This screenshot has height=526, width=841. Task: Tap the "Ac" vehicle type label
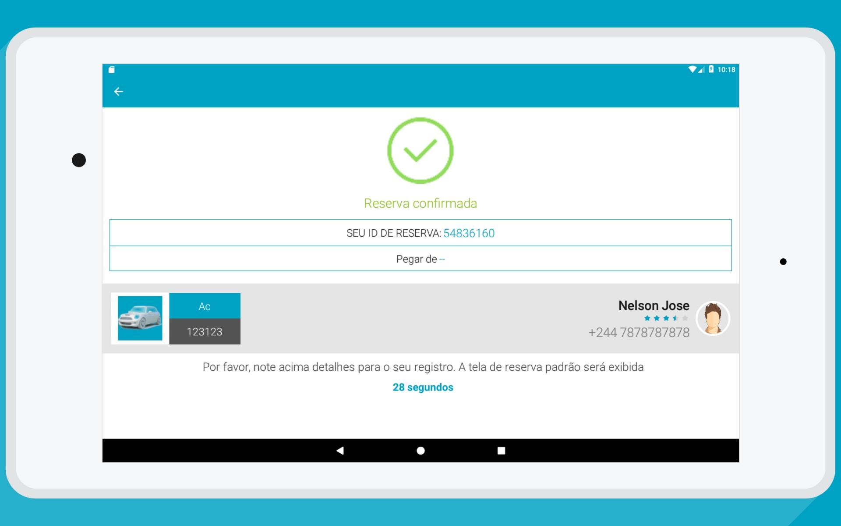[205, 306]
